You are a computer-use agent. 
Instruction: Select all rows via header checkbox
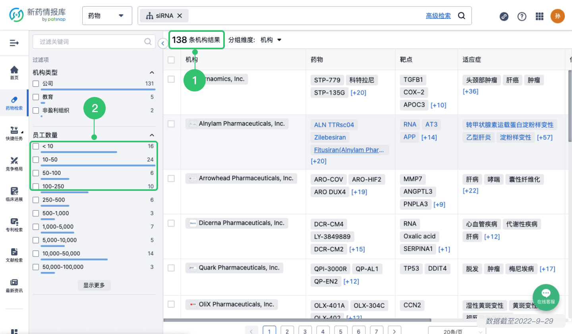point(171,60)
